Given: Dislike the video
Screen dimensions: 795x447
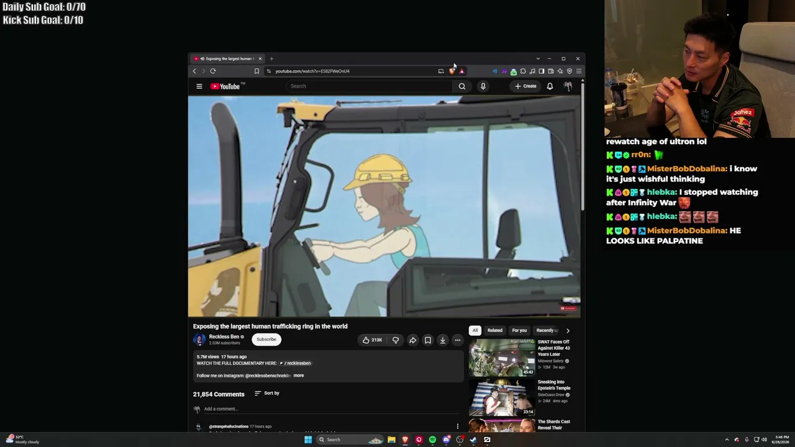Looking at the screenshot, I should click(x=396, y=340).
